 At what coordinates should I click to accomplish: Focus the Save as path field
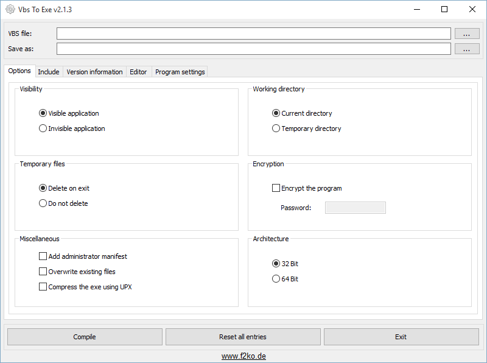coord(253,49)
